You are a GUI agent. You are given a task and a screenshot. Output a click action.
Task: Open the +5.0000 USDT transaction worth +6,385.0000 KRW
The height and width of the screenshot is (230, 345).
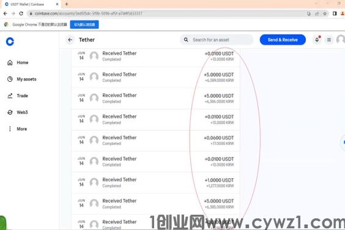155,204
